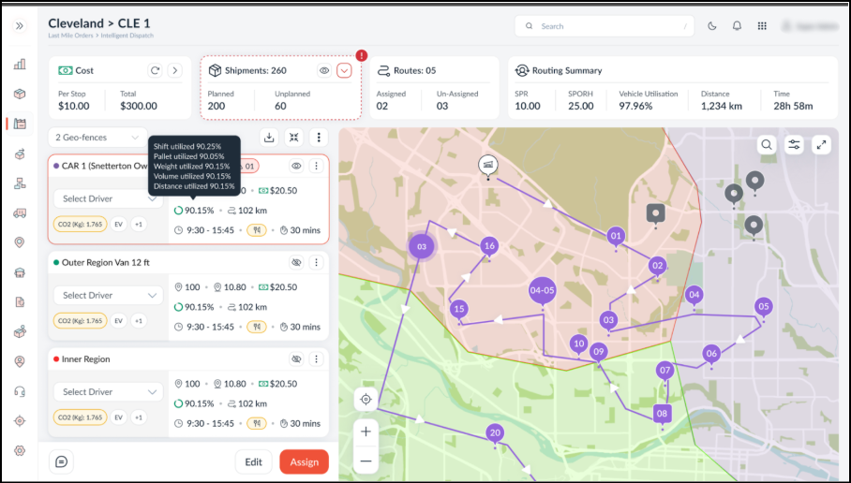Recenter map with locate icon

366,400
